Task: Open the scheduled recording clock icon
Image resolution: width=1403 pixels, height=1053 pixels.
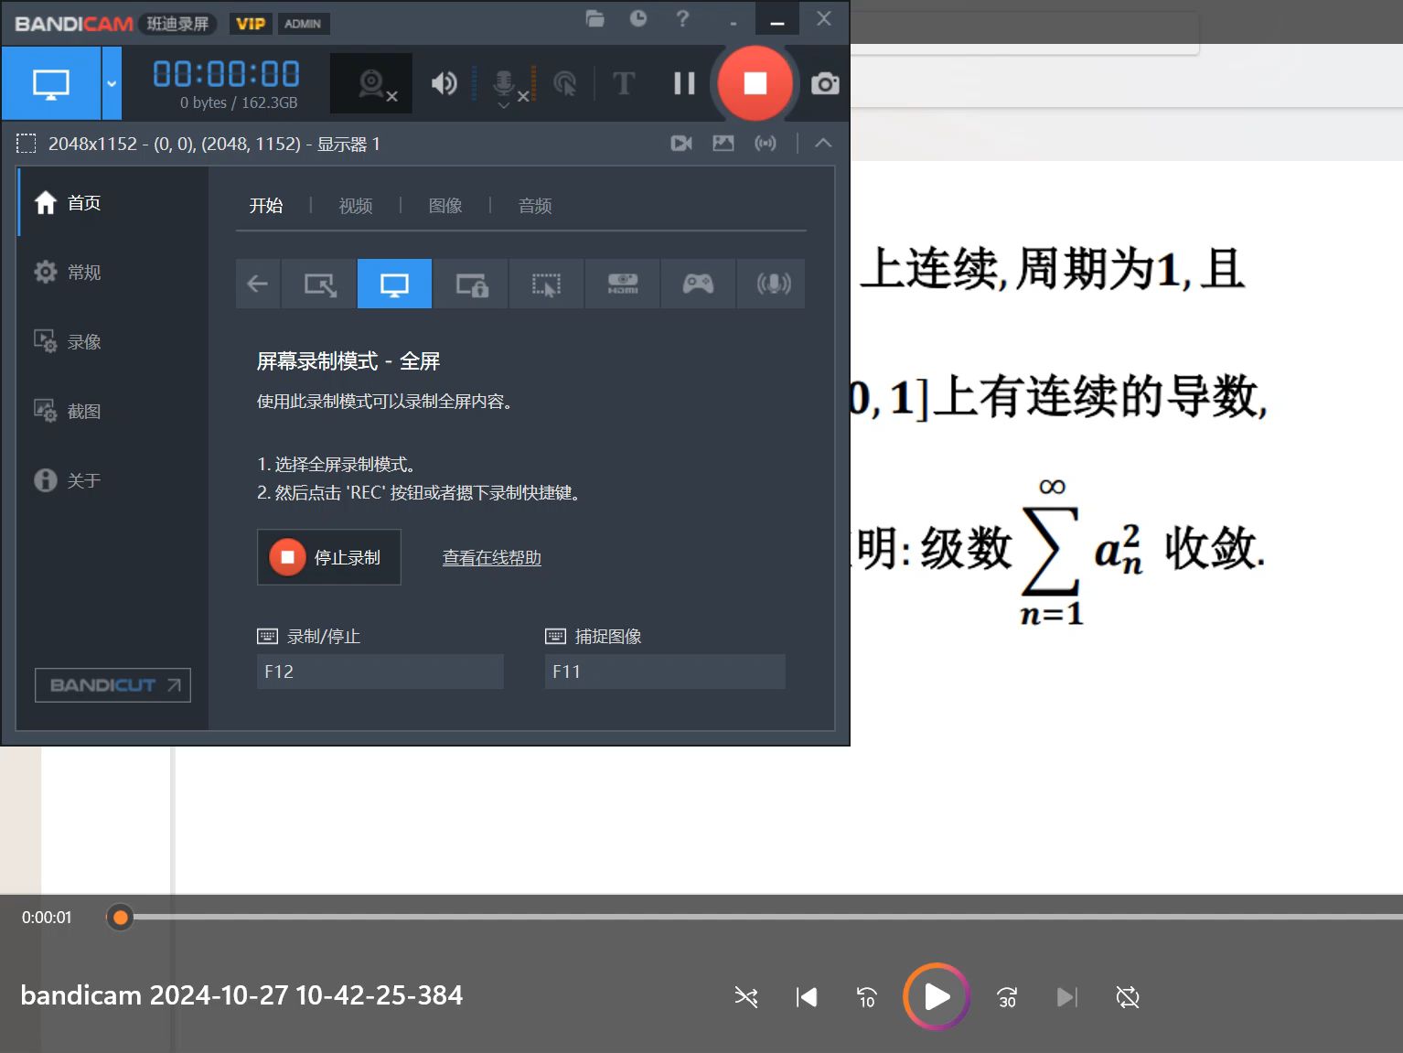Action: 638,18
